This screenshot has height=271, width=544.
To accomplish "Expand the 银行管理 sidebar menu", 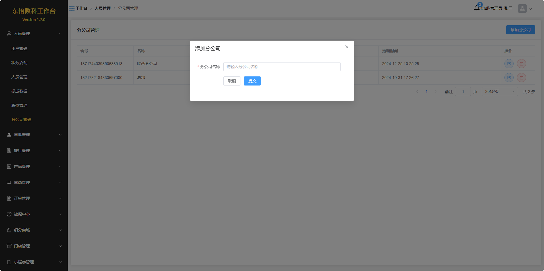I will tap(34, 151).
